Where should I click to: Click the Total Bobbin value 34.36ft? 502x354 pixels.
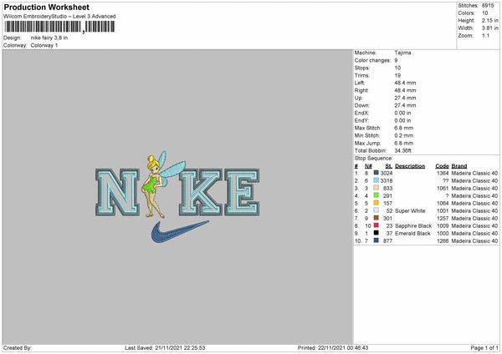[x=402, y=150]
